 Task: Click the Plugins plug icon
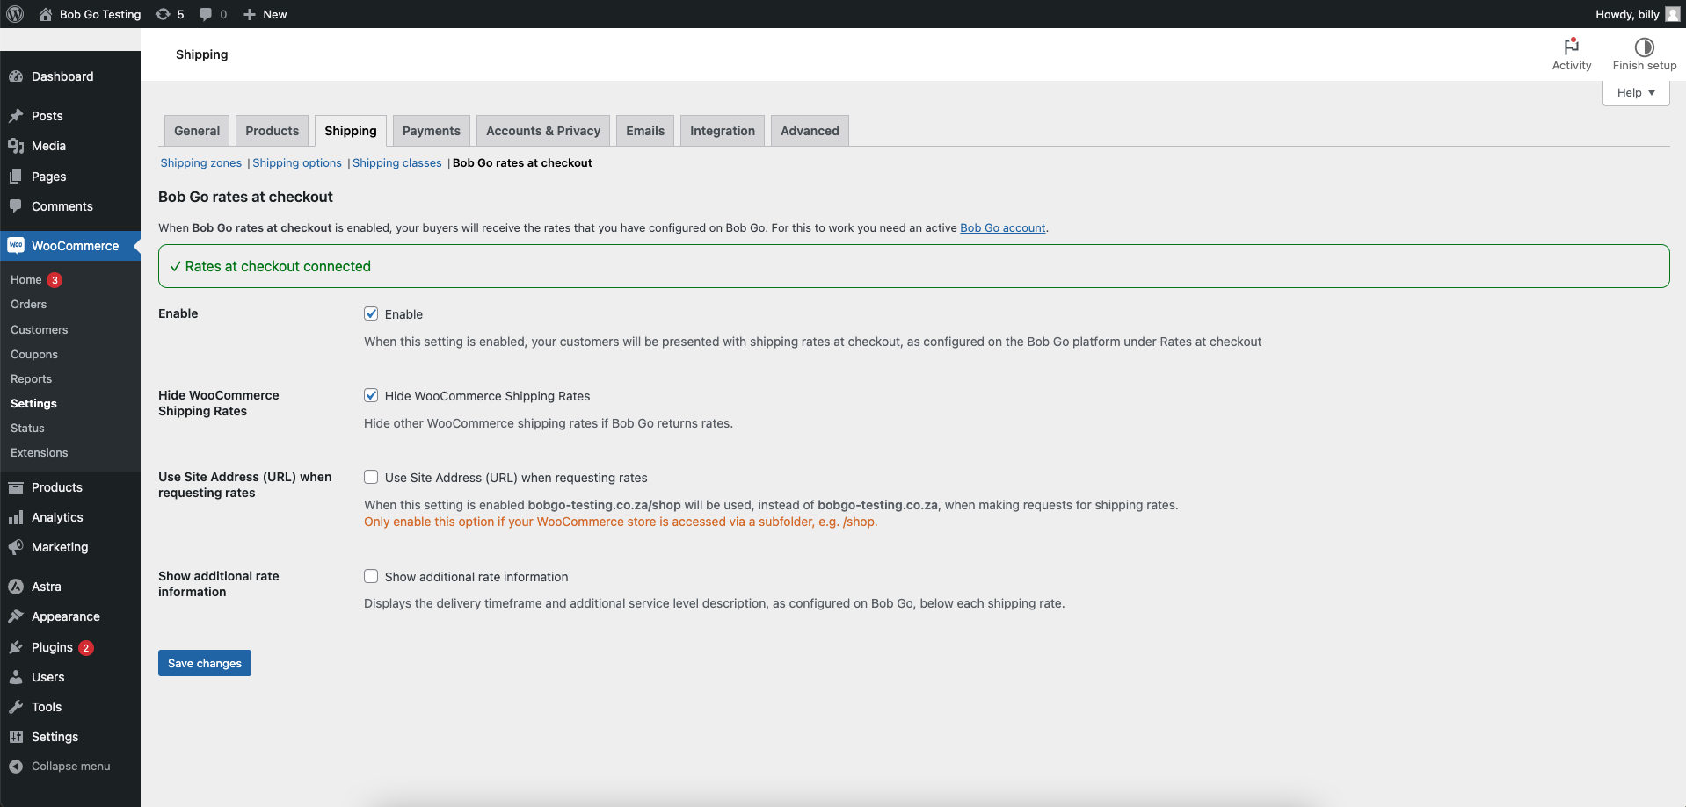coord(16,647)
